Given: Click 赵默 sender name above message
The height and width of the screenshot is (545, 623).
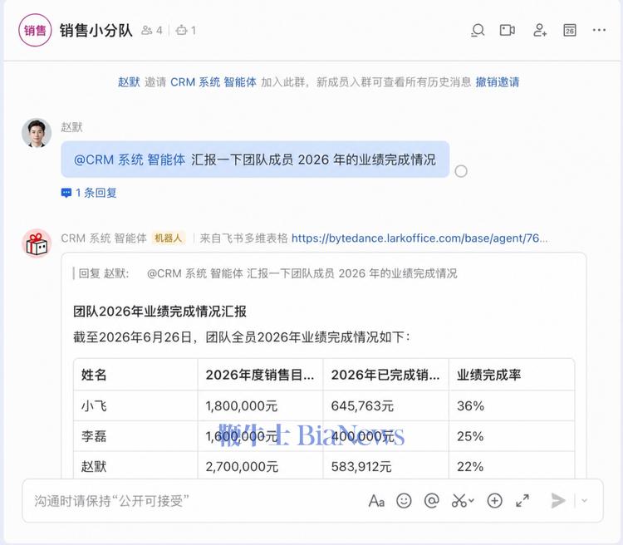Looking at the screenshot, I should click(x=71, y=127).
